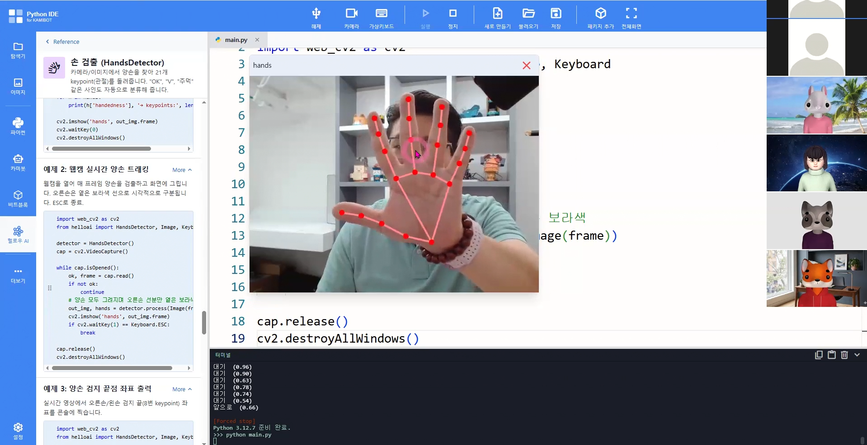Click the blank profile participant tile

point(816,47)
